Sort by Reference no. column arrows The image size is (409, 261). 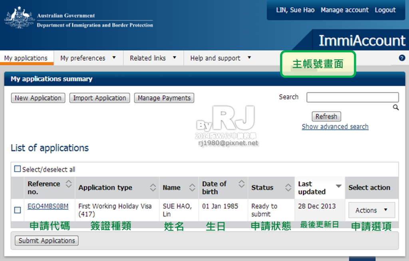[x=69, y=183]
